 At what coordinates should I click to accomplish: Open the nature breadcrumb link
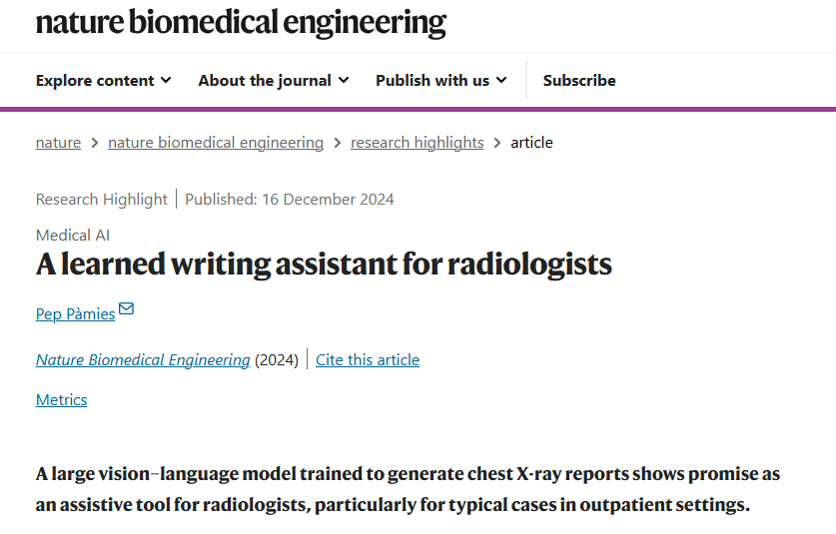[58, 143]
